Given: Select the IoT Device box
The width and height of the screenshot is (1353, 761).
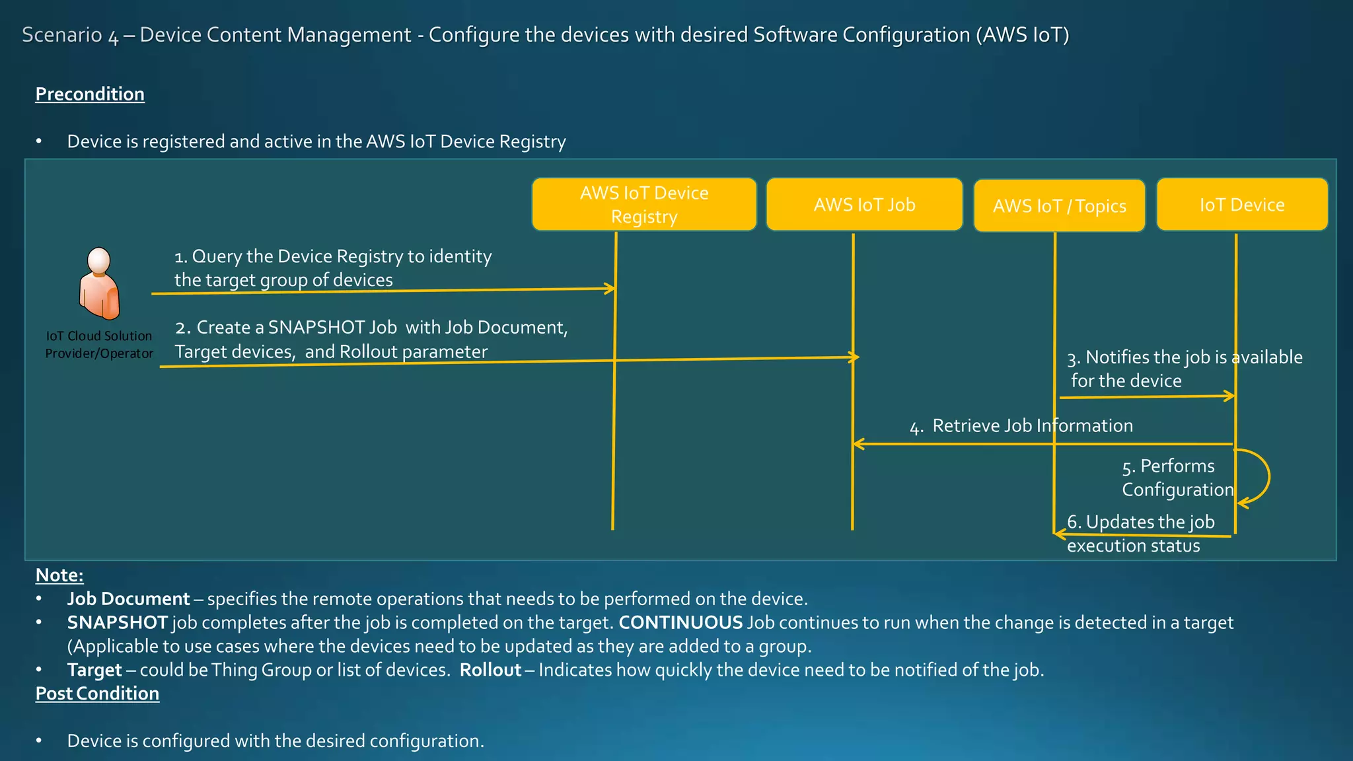Looking at the screenshot, I should (x=1242, y=204).
